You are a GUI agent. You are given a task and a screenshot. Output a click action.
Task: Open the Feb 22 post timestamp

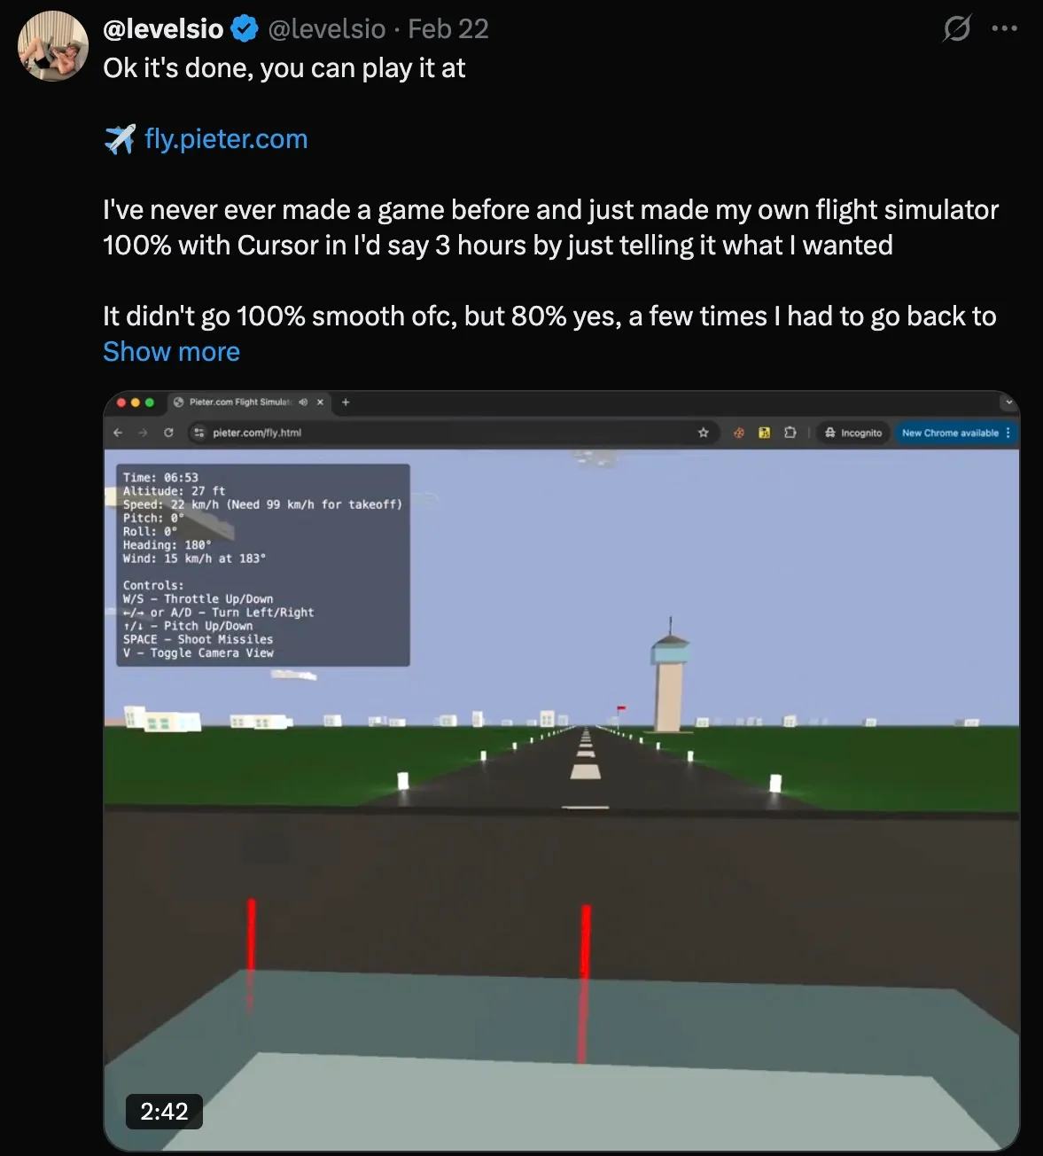[448, 29]
